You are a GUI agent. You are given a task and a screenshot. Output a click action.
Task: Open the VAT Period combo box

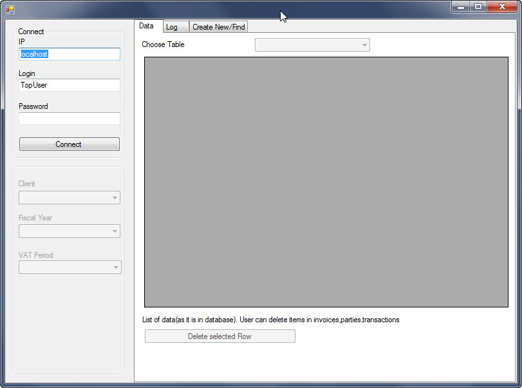[x=70, y=267]
